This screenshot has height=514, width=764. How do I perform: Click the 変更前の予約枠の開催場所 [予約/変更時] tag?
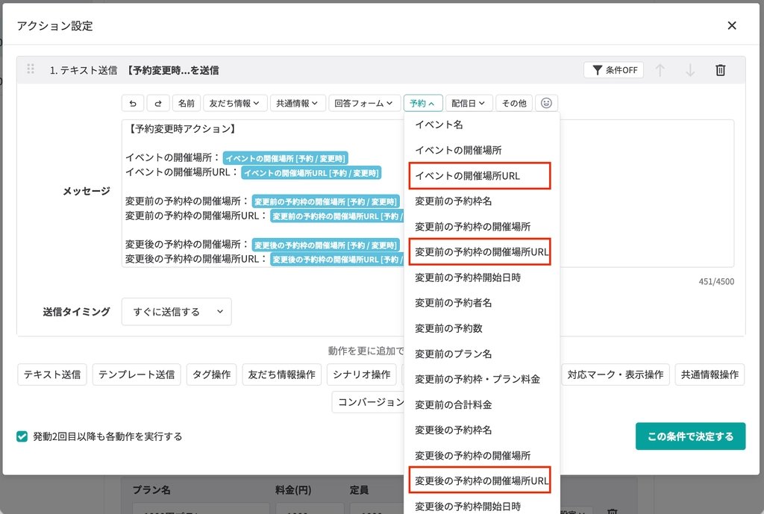pos(325,201)
